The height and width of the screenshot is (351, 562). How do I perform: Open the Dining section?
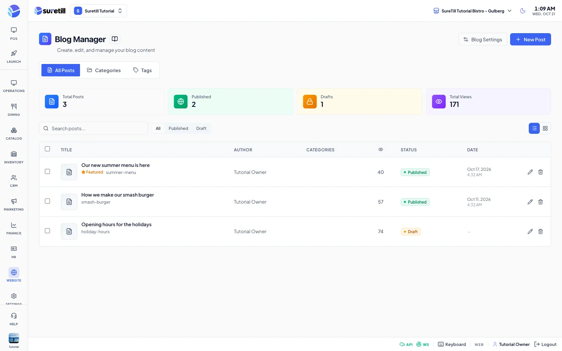coord(14,110)
